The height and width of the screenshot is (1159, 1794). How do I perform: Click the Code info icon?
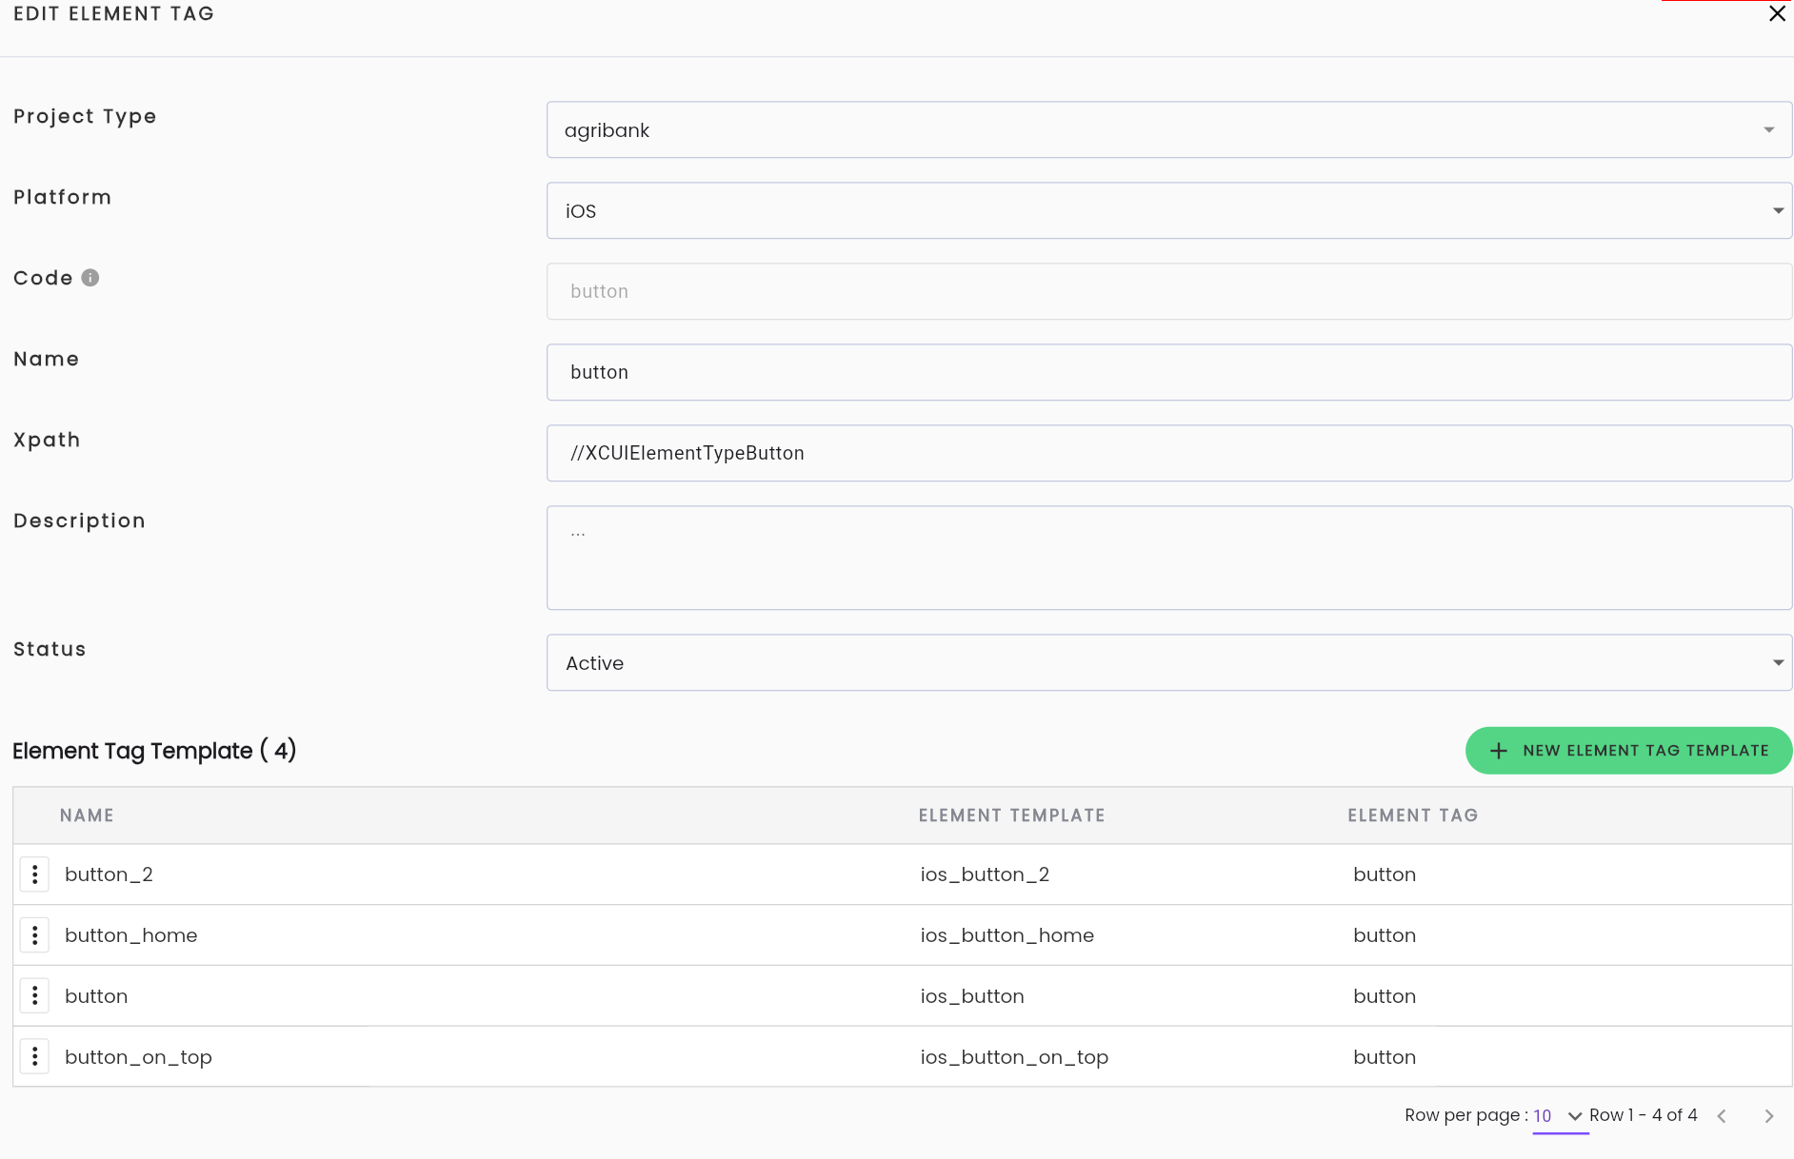[x=90, y=278]
